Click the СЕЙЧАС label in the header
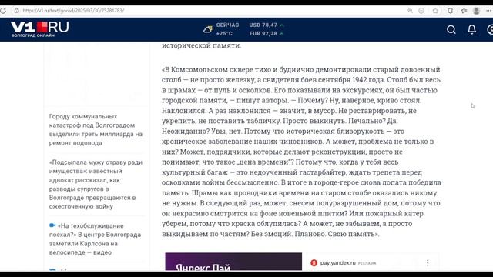 pyautogui.click(x=228, y=25)
